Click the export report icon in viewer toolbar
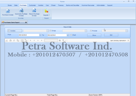Screen dimensions: 136x96 point(7,40)
